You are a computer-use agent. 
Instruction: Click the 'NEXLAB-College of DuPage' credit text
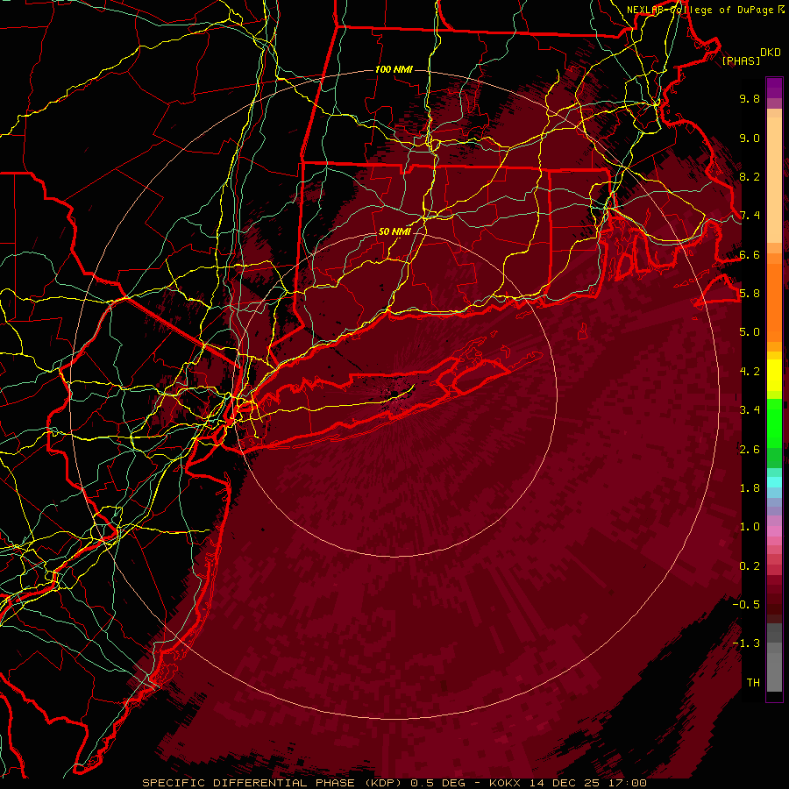700,10
